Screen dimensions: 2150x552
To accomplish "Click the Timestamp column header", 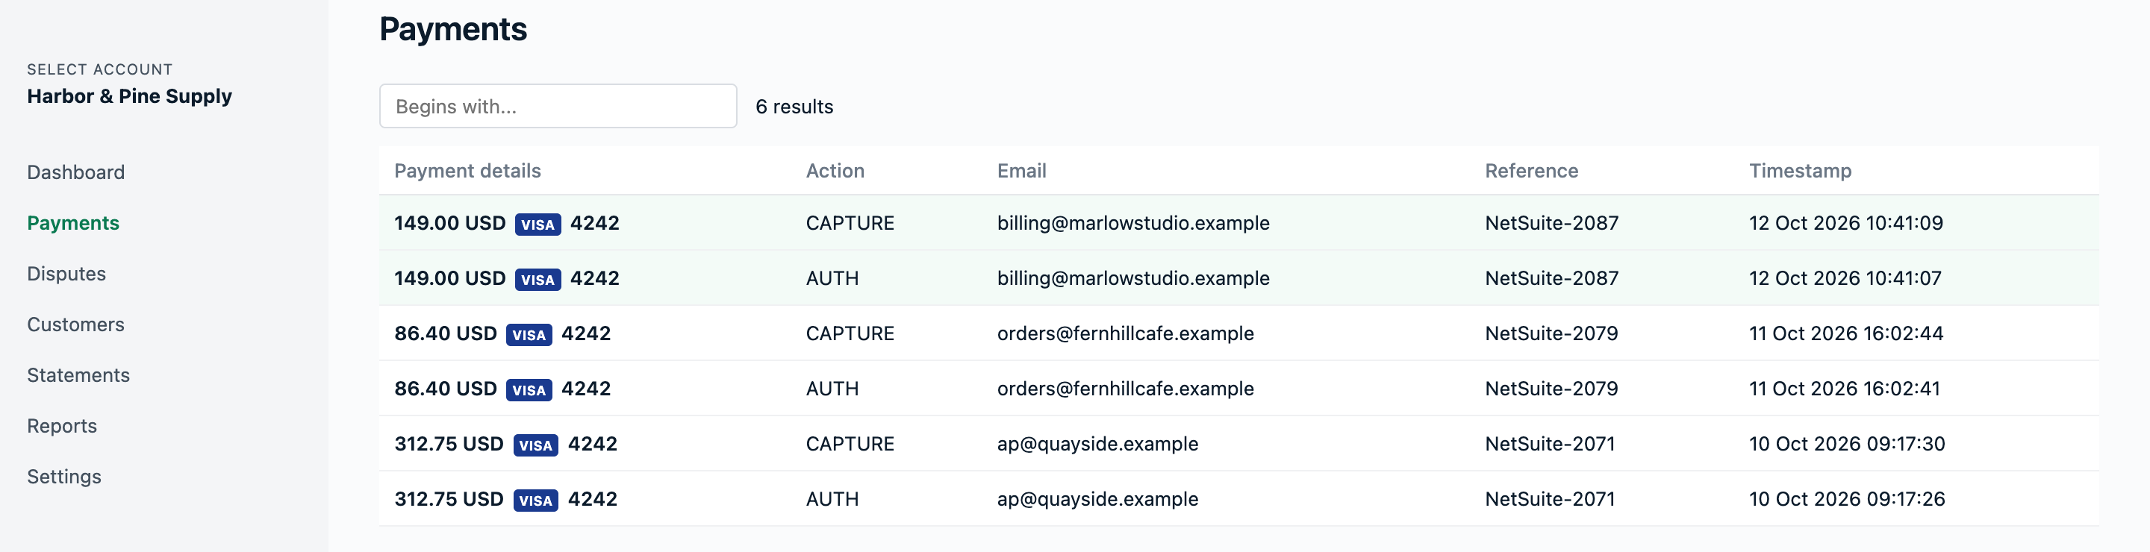I will point(1801,171).
